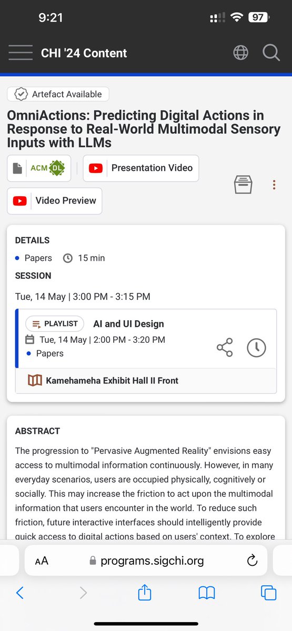The image size is (292, 631).
Task: Tap the clock schedule icon in session card
Action: [x=257, y=348]
